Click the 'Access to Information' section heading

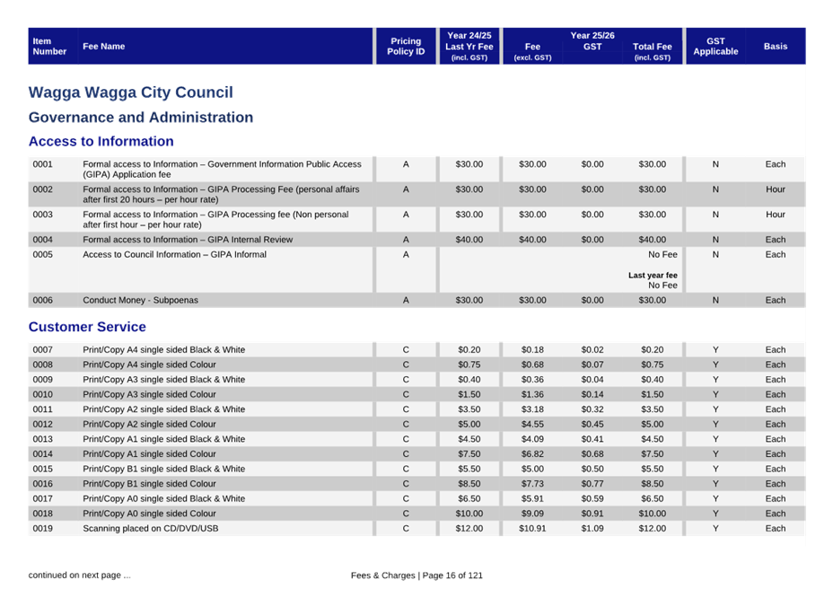pyautogui.click(x=101, y=141)
